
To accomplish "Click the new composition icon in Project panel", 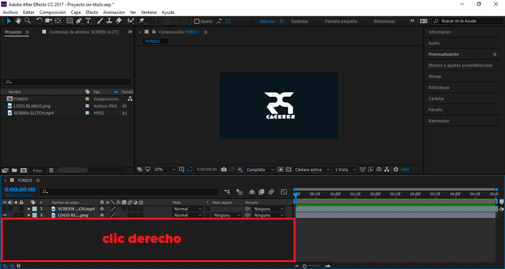I will 23,170.
